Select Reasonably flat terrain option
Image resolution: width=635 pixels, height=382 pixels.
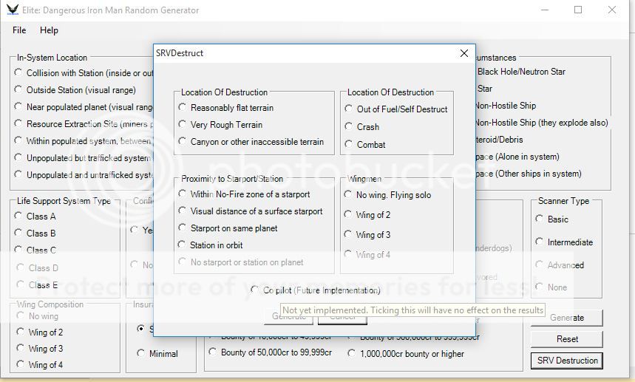(x=226, y=108)
